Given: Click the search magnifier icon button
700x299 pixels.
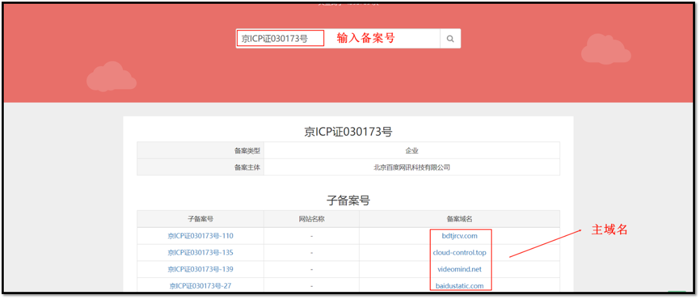Looking at the screenshot, I should [450, 39].
